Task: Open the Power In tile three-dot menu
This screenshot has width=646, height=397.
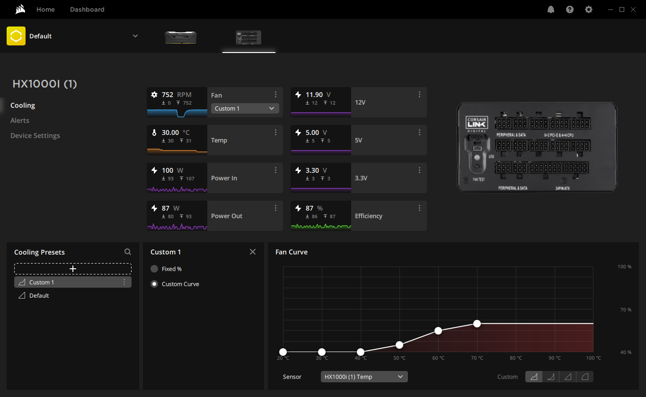Action: pyautogui.click(x=276, y=170)
